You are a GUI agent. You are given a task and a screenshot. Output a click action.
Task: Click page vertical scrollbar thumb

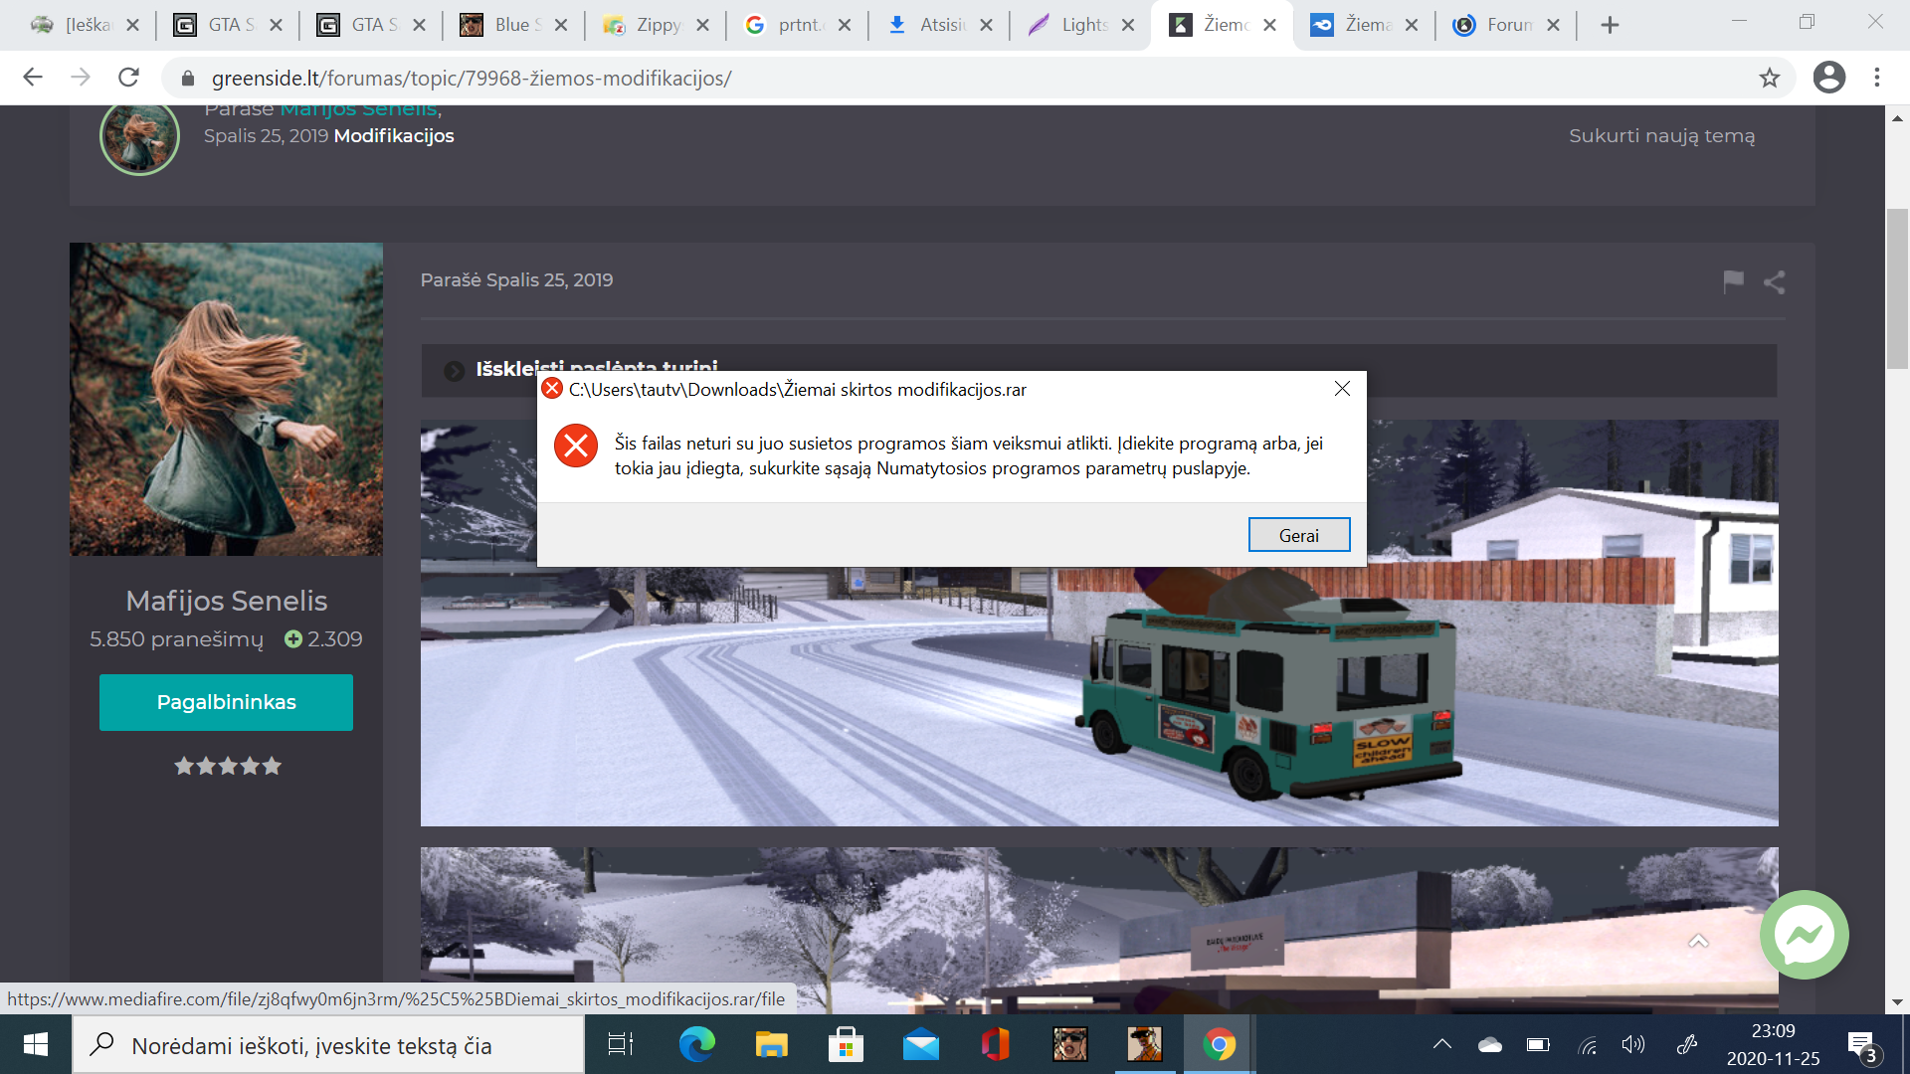[x=1897, y=288]
